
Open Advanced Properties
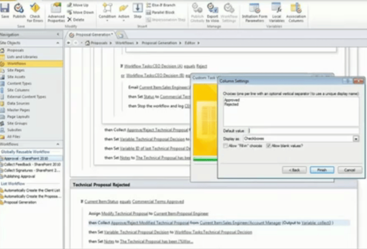(56, 12)
